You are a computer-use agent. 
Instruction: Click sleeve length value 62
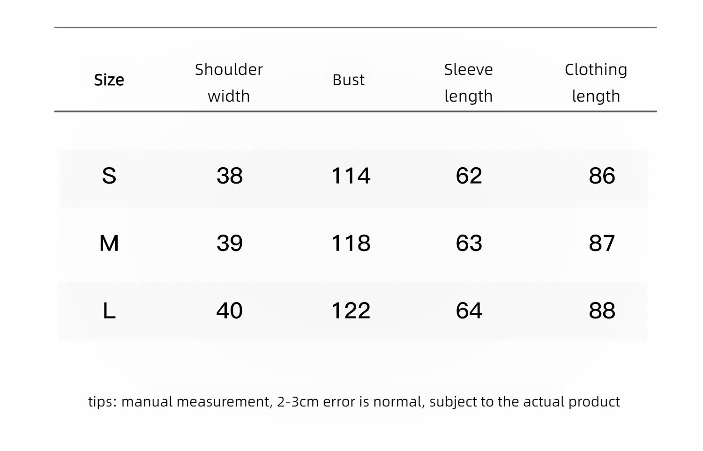point(469,176)
